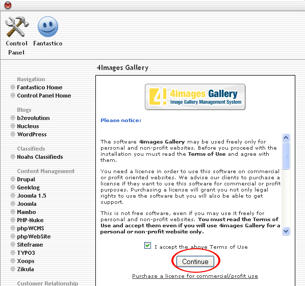Select Joomla 1.5 from Content Management
Image resolution: width=305 pixels, height=286 pixels.
[x=32, y=196]
